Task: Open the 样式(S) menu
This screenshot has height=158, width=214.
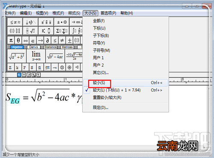Action: [x=74, y=13]
